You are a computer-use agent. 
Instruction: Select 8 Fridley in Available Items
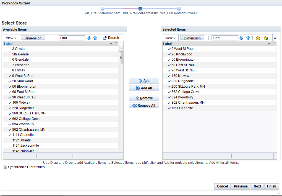point(61,70)
